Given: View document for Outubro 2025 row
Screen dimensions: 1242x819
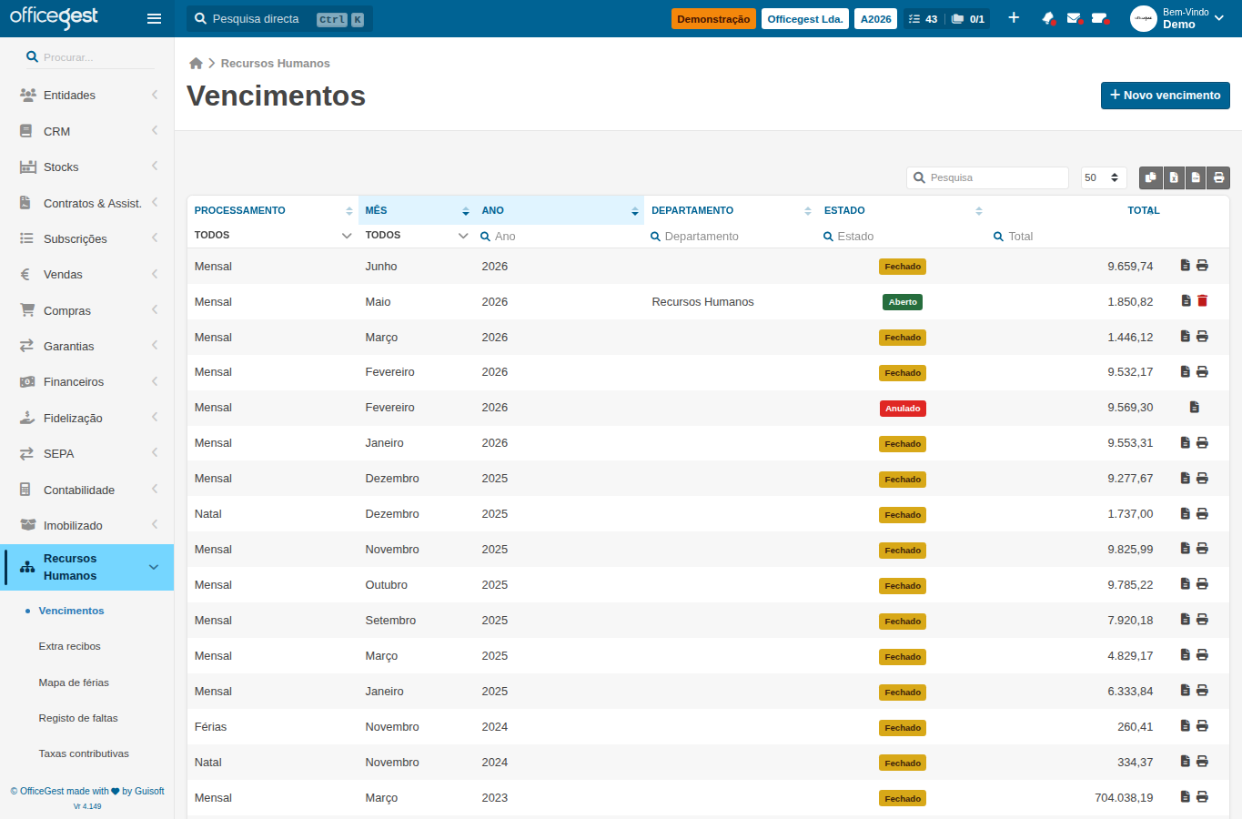Looking at the screenshot, I should [1185, 583].
